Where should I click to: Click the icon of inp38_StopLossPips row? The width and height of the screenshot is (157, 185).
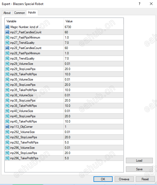[x=7, y=101]
